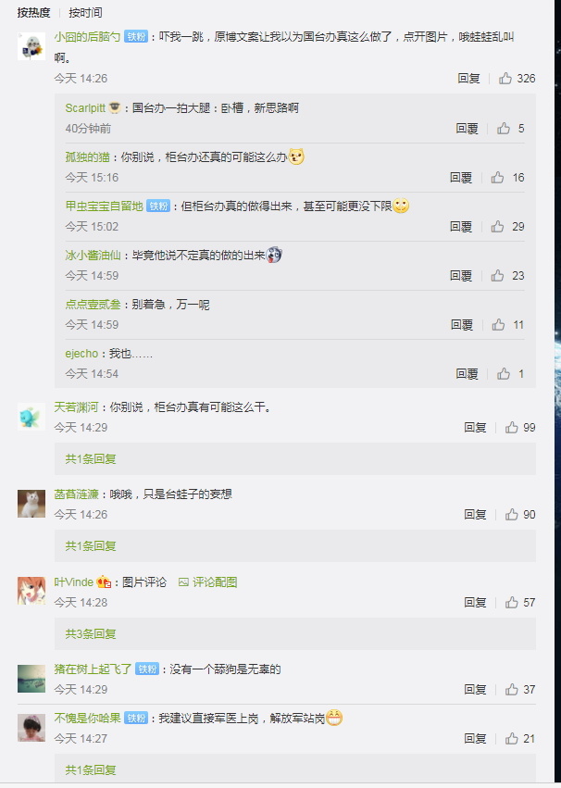The image size is (561, 788).
Task: Open 小囧的后脑勺's user profile link
Action: tap(87, 37)
